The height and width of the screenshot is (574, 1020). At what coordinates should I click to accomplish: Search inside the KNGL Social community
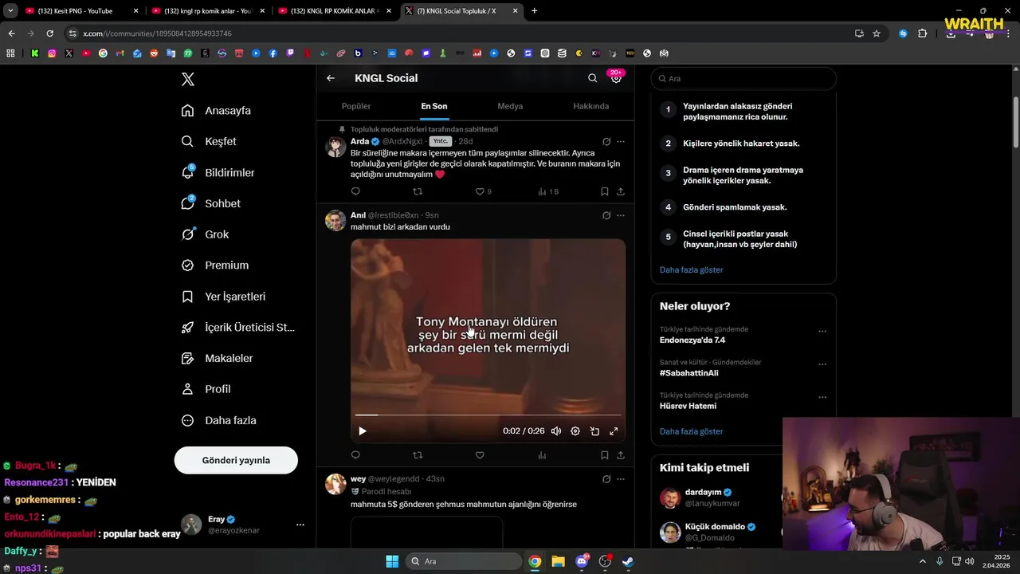[x=592, y=78]
